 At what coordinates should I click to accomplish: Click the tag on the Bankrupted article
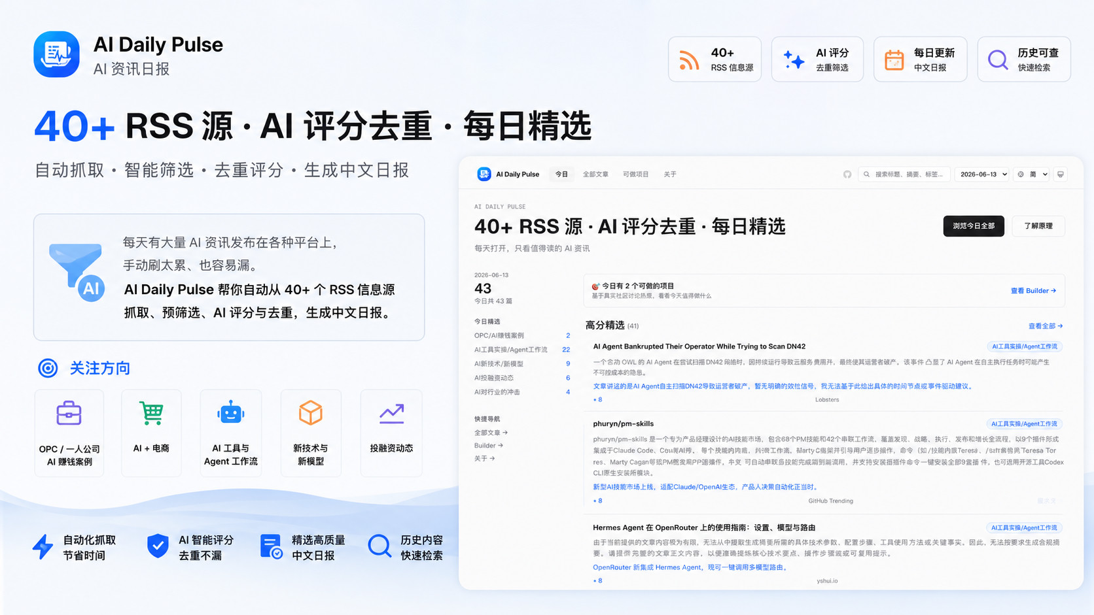[x=1024, y=346]
